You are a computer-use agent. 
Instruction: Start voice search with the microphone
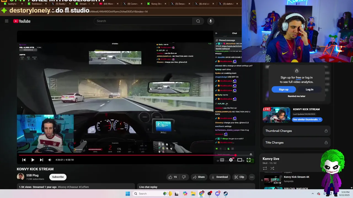210,21
